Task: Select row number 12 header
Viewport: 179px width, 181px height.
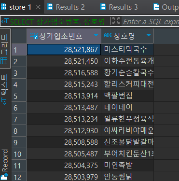Action: click(19, 177)
